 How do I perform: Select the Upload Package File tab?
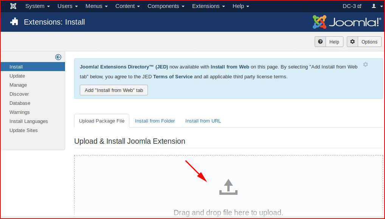tap(102, 121)
